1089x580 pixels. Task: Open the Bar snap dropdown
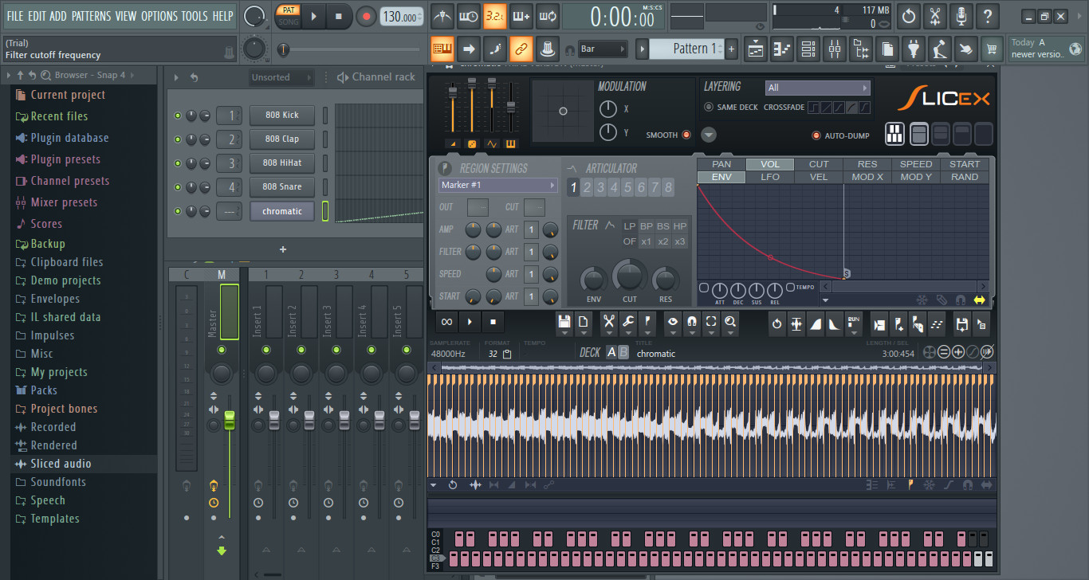click(x=603, y=49)
